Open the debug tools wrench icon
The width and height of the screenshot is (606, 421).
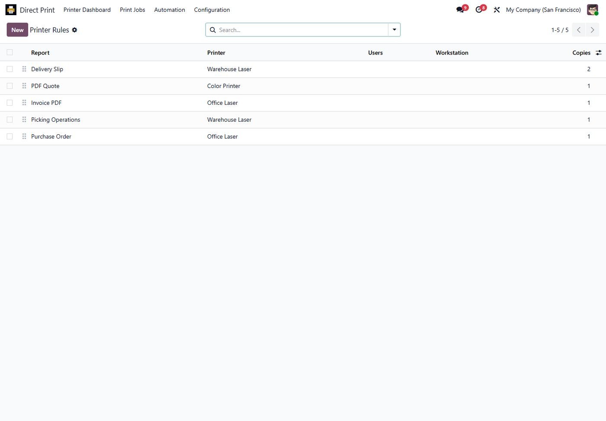497,10
